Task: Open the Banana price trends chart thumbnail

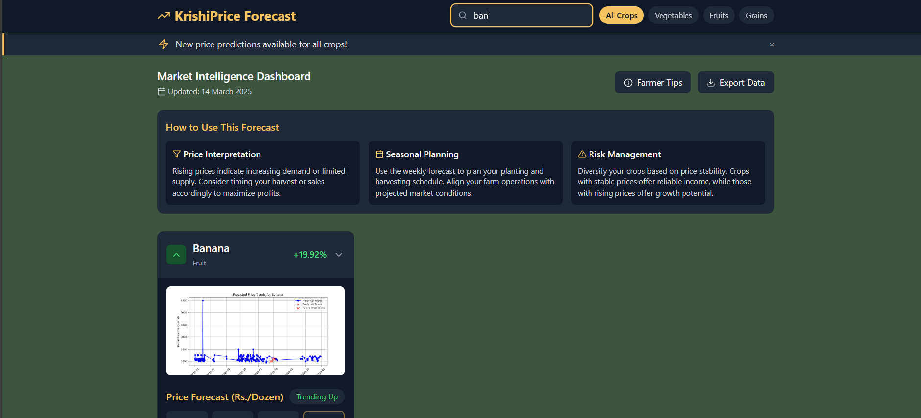Action: click(256, 331)
